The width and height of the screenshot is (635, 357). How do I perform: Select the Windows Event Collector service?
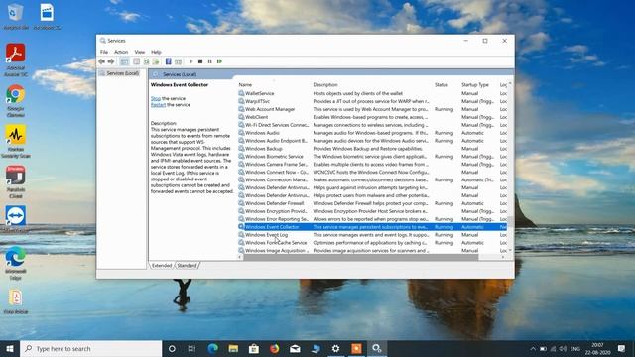[372, 227]
